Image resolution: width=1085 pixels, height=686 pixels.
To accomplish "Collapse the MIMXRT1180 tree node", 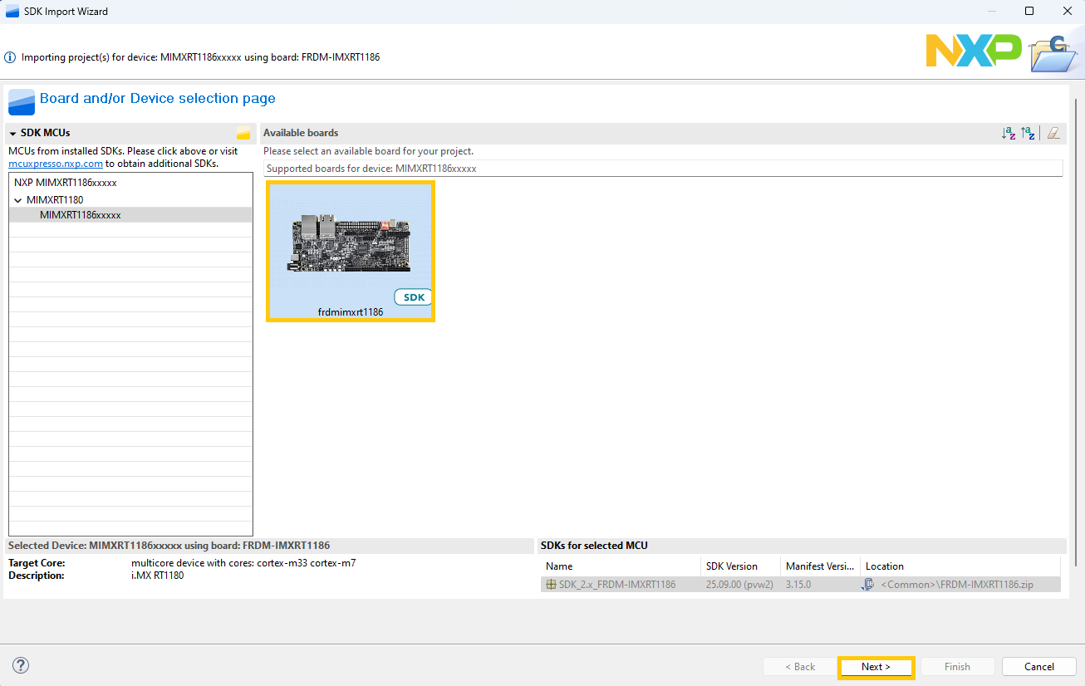I will point(18,200).
